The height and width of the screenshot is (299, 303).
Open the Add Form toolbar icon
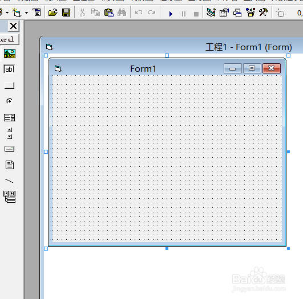(x=17, y=13)
